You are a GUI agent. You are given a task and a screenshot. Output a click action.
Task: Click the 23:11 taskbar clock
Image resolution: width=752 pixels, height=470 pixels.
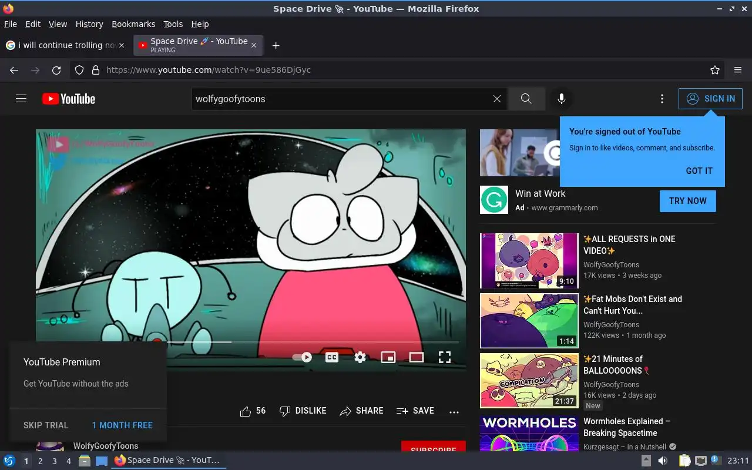[738, 461]
